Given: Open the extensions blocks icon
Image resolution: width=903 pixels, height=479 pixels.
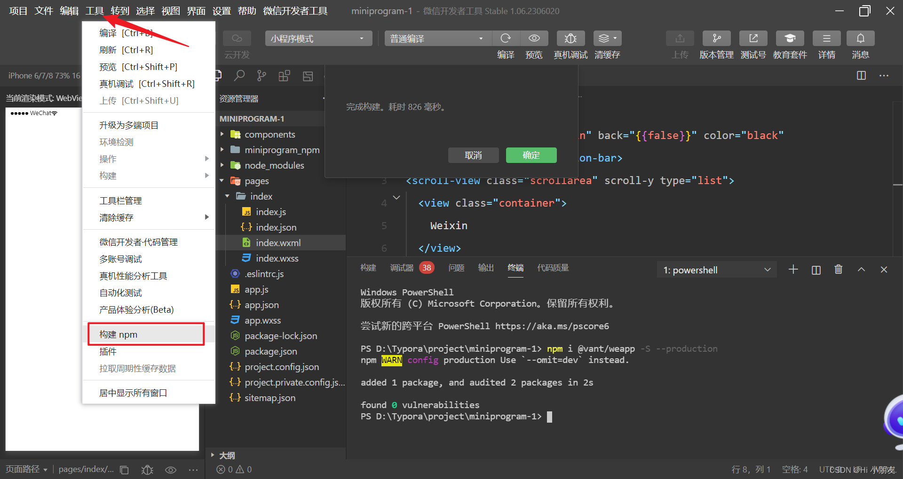Looking at the screenshot, I should [x=284, y=76].
